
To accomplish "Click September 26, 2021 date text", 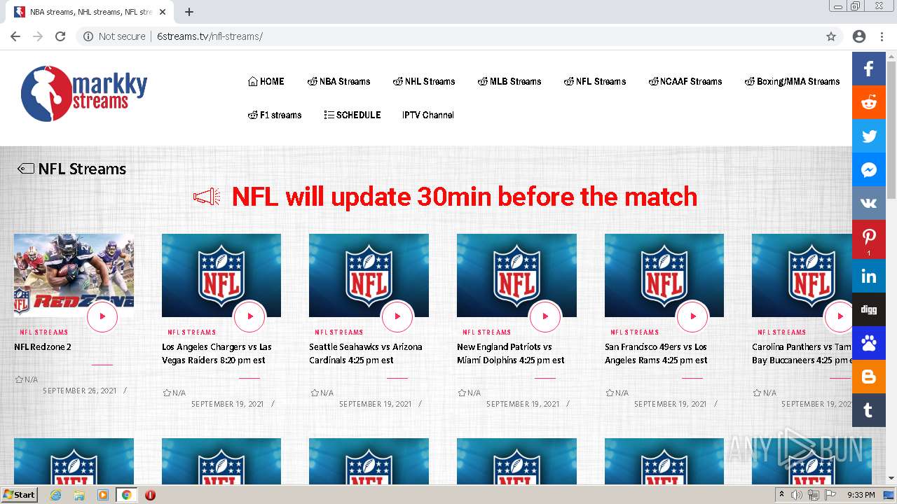I will [80, 391].
